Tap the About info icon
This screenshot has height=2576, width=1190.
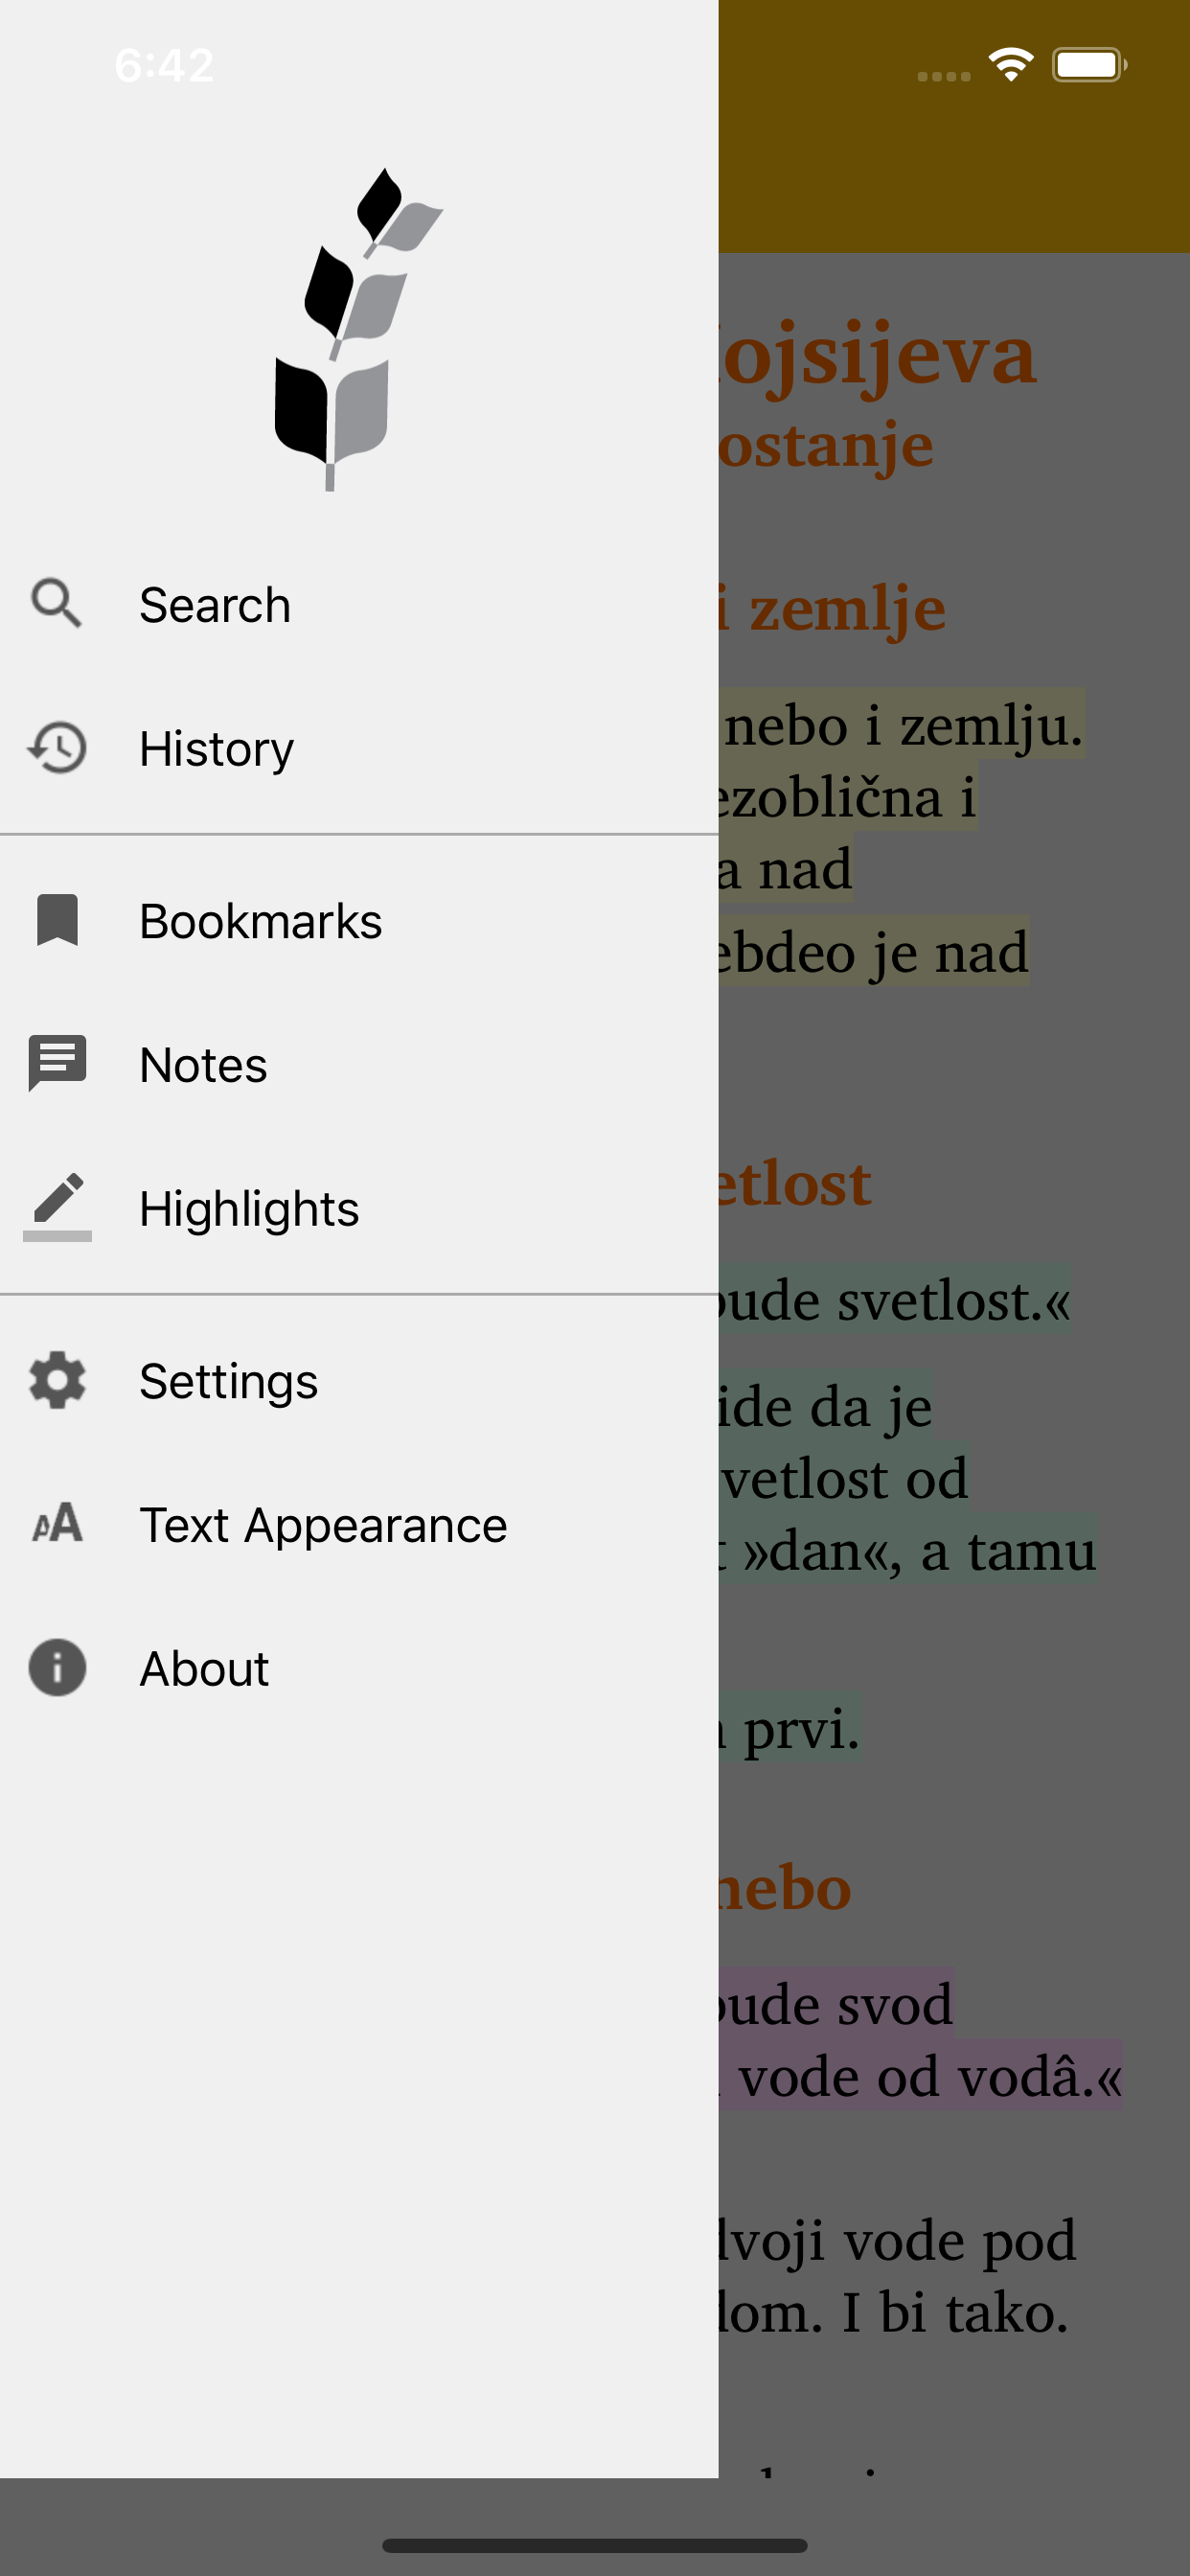[x=57, y=1668]
